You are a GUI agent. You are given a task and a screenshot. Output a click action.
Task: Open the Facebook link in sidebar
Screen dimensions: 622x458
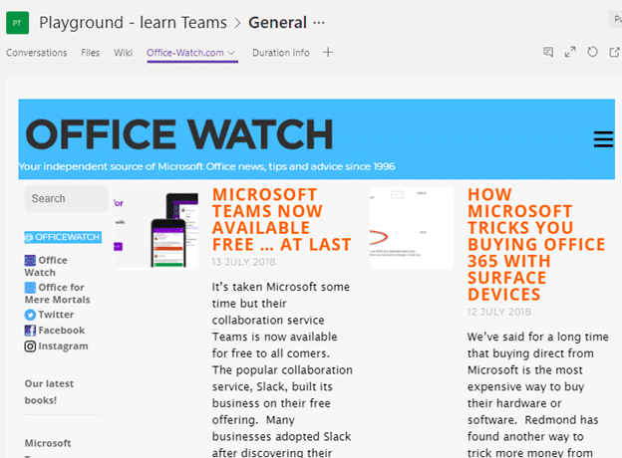(x=61, y=331)
